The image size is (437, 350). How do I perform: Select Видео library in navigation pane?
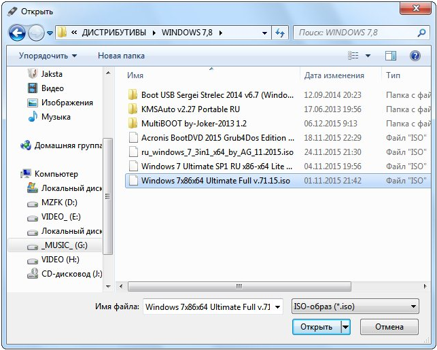click(x=52, y=88)
